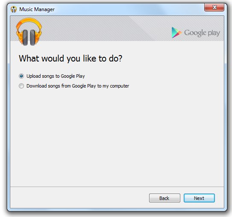
Task: Click the word "Google" in the logo
Action: (x=195, y=33)
